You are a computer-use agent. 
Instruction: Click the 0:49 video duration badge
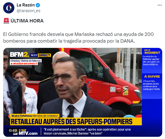coord(13,130)
